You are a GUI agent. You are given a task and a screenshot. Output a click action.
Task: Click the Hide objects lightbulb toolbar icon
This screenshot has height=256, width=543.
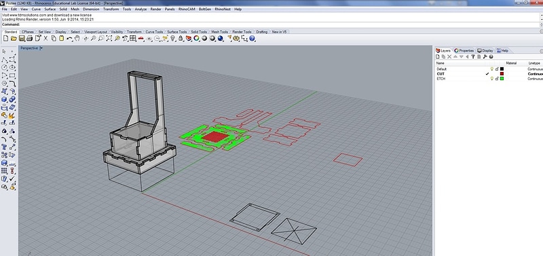173,39
